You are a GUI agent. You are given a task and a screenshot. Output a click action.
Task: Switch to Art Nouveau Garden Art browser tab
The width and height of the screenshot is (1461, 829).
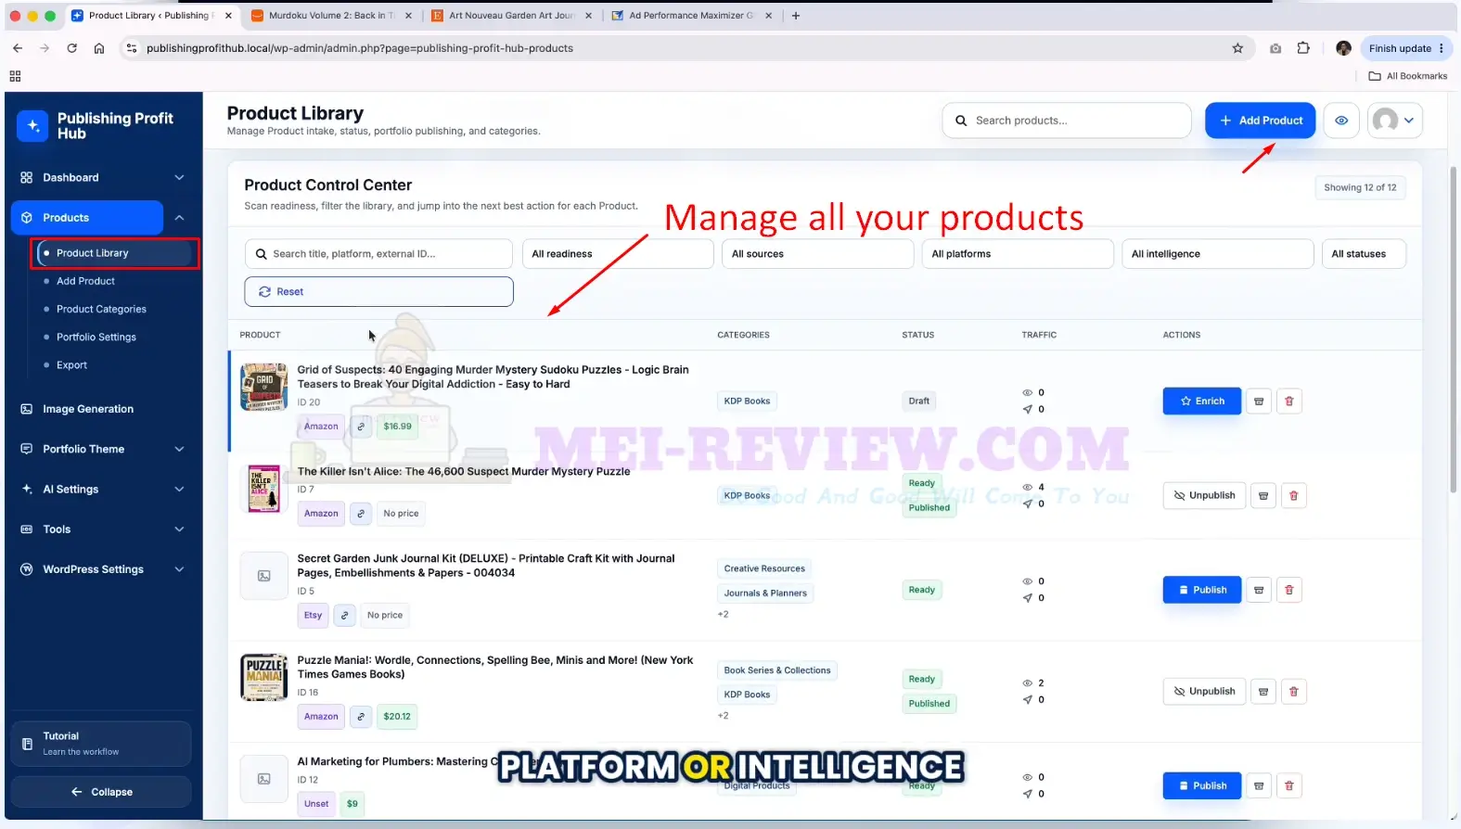point(511,16)
